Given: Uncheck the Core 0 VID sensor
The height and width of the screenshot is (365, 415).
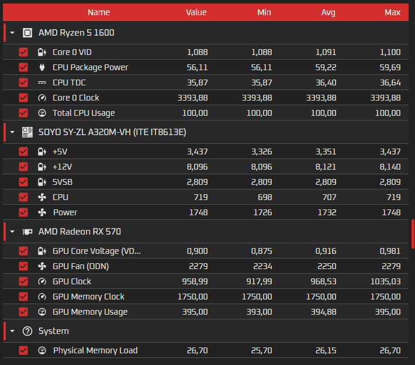Looking at the screenshot, I should tap(23, 52).
